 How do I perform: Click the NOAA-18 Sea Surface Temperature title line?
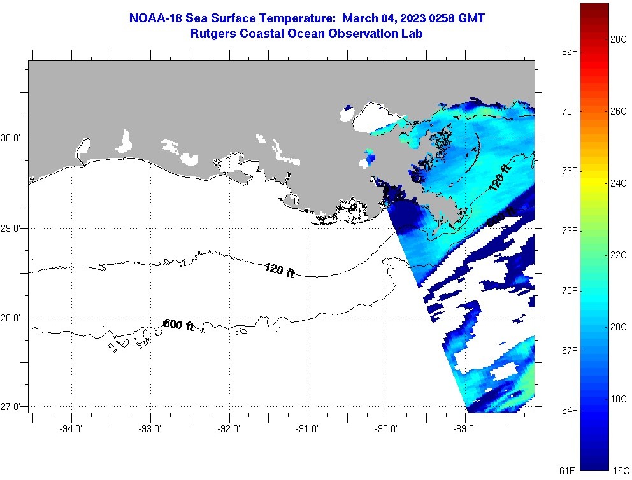[306, 18]
